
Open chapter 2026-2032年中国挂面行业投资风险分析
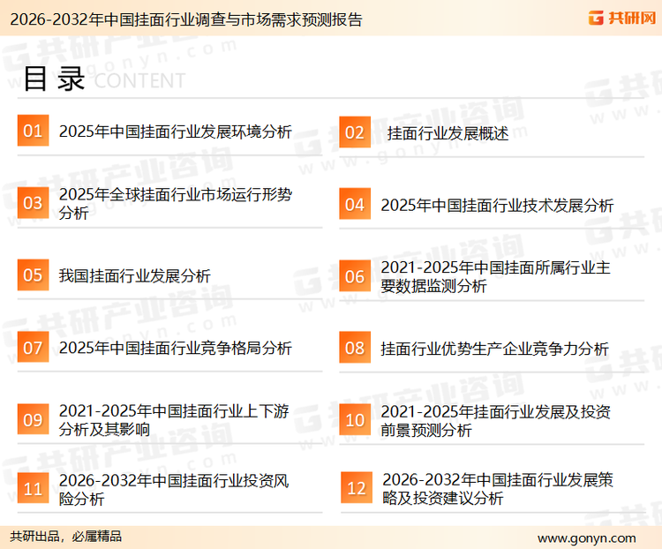[174, 490]
